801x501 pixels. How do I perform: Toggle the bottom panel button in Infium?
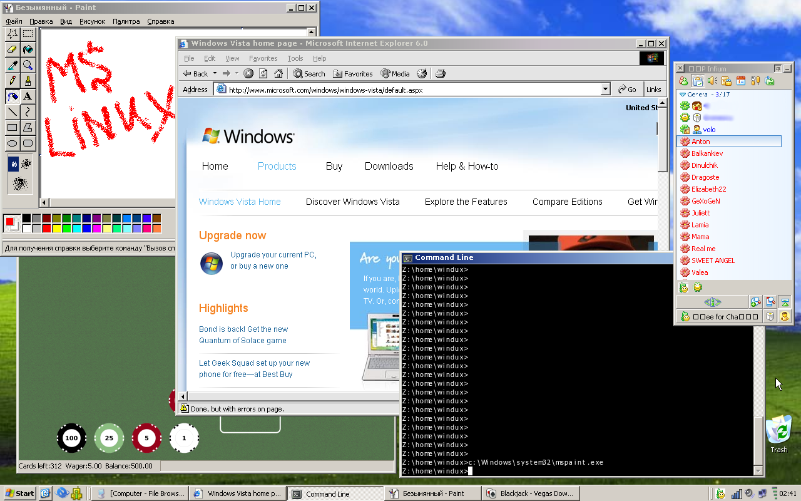785,301
